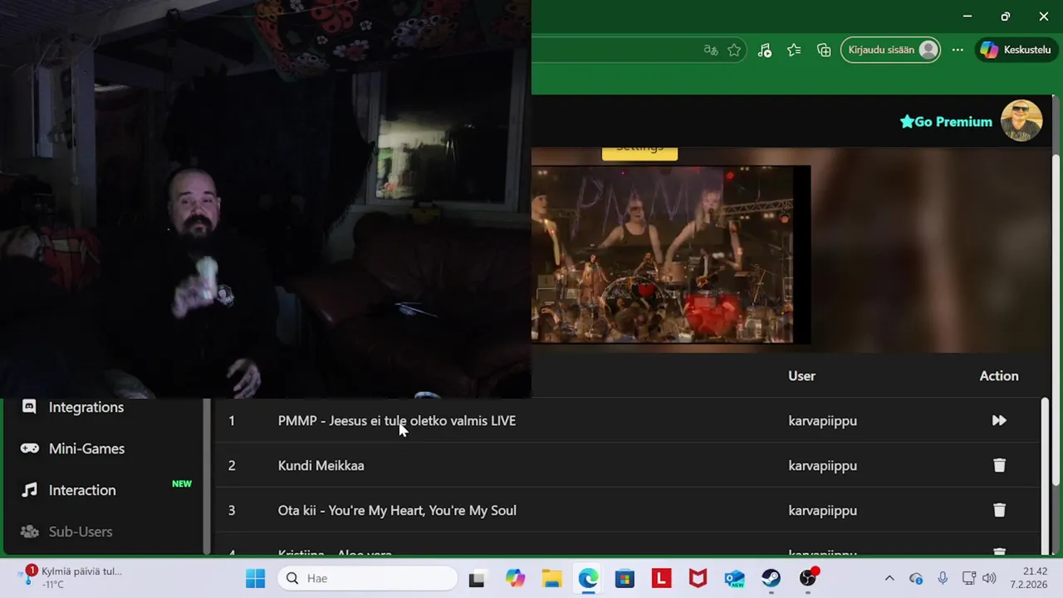This screenshot has height=598, width=1063.
Task: Click karvapiippu user in PMMP row
Action: [x=822, y=421]
